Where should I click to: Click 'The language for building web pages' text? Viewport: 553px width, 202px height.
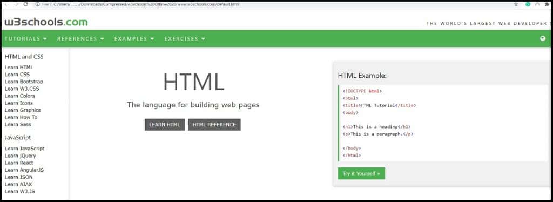pos(193,105)
